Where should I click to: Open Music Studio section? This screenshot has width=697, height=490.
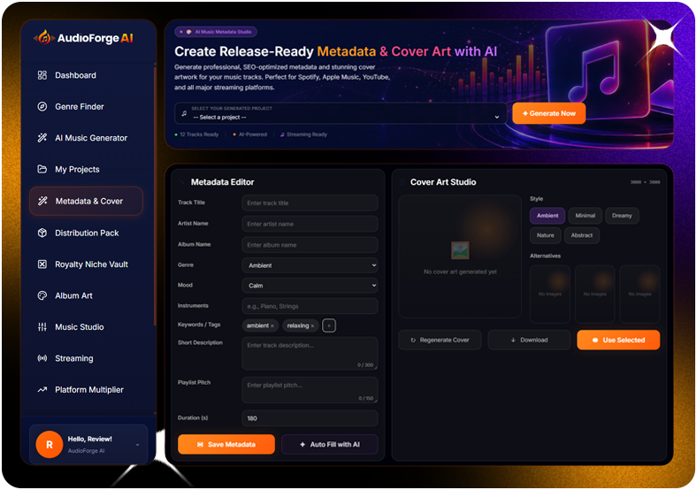tap(79, 327)
